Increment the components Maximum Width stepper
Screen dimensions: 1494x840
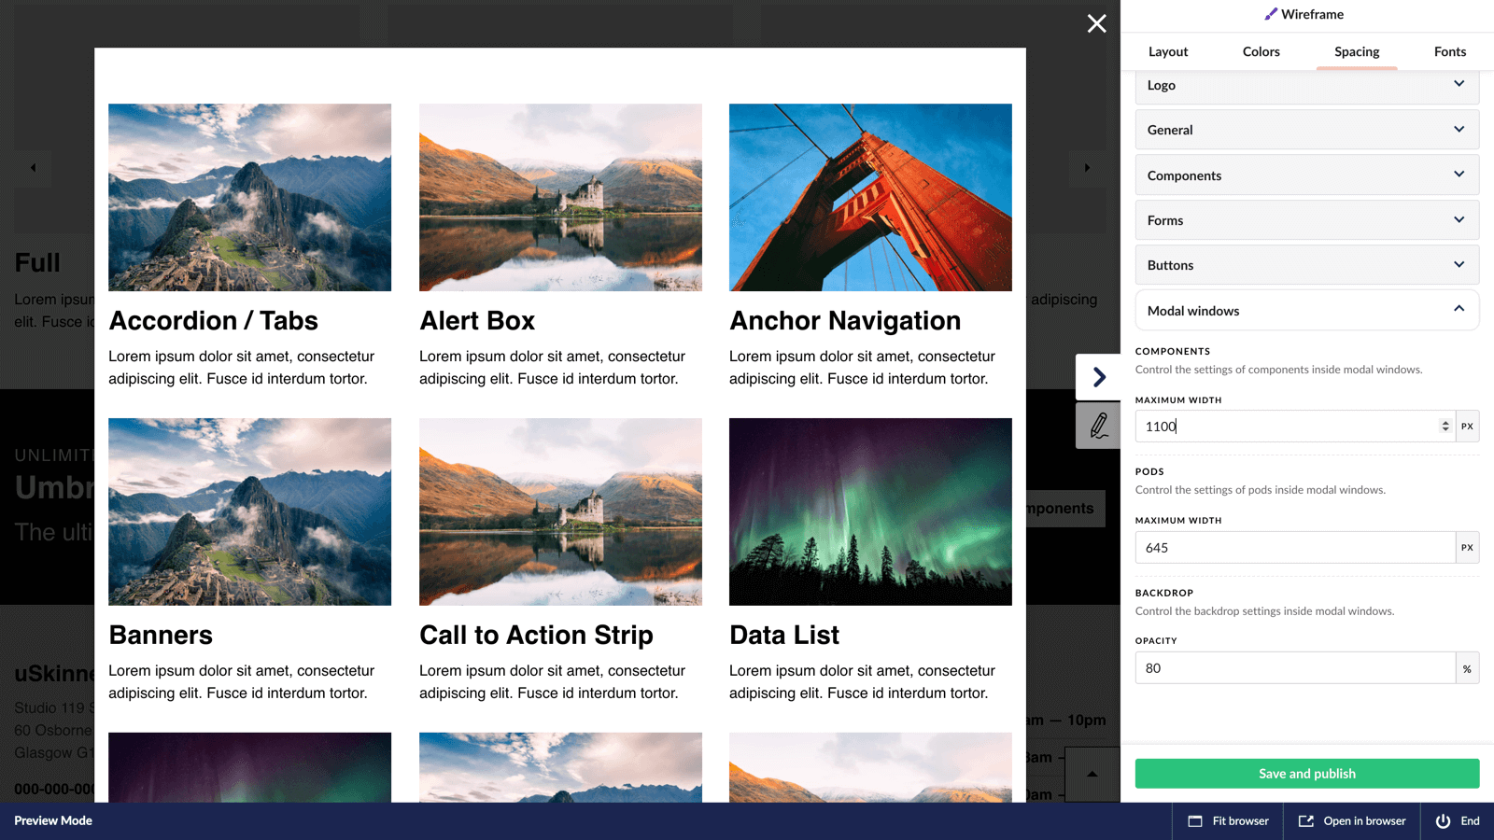pyautogui.click(x=1445, y=421)
